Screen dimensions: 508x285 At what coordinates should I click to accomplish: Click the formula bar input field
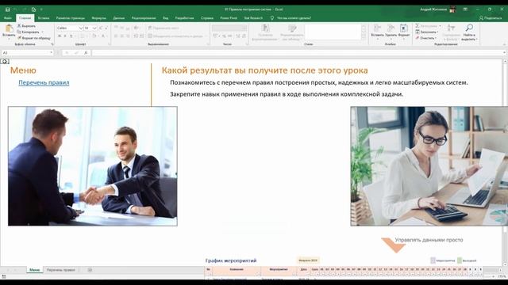tap(296, 53)
